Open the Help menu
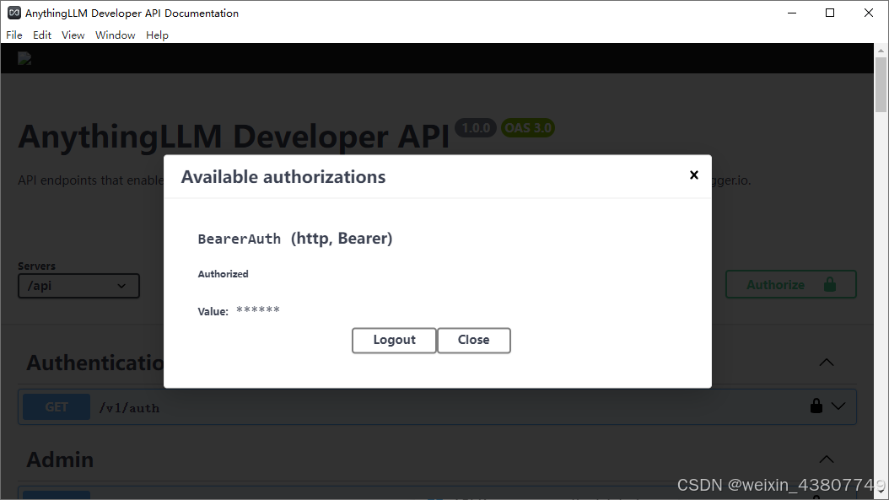The image size is (889, 500). (157, 35)
